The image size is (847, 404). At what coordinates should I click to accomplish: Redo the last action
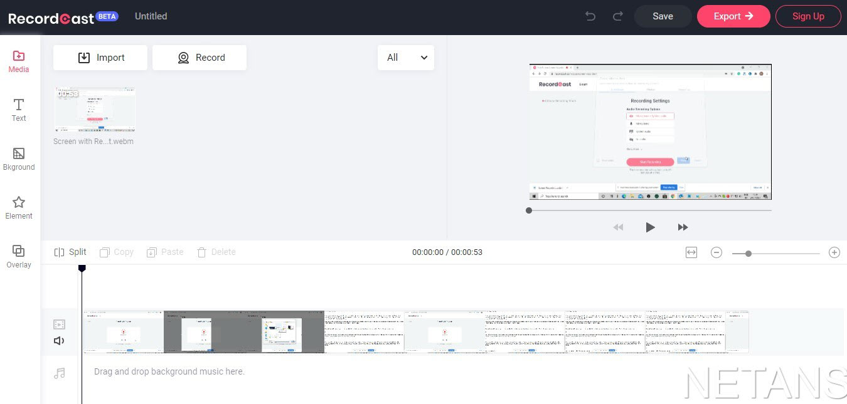(618, 16)
